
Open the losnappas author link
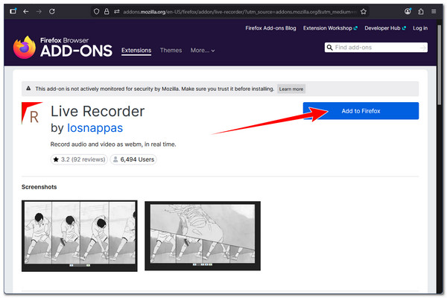(95, 128)
